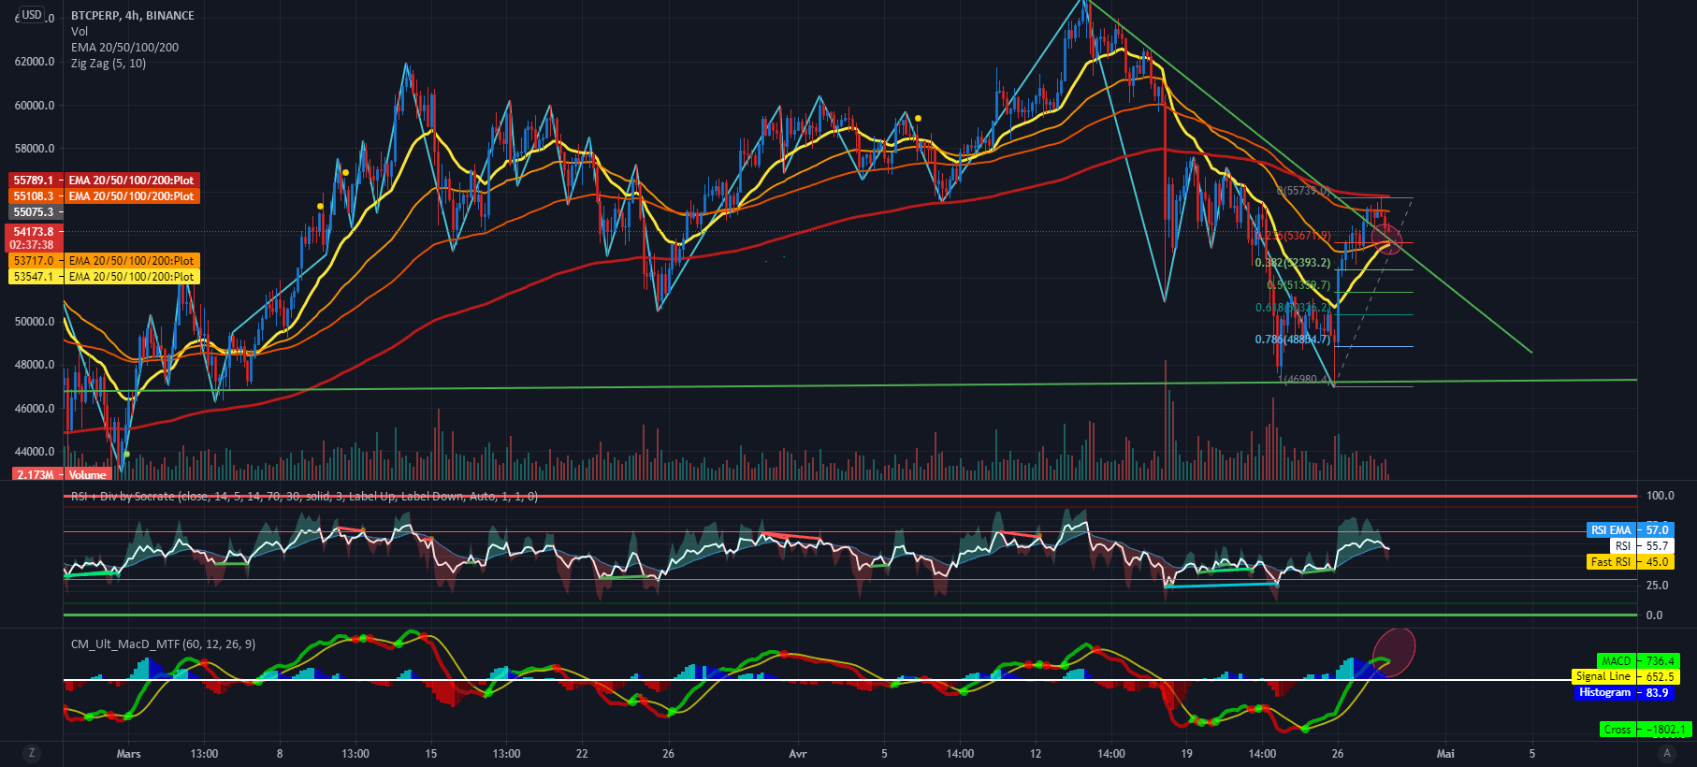Viewport: 1697px width, 767px height.
Task: Select the 0.382(52393.2) Fibonacci level label
Action: tap(1293, 263)
